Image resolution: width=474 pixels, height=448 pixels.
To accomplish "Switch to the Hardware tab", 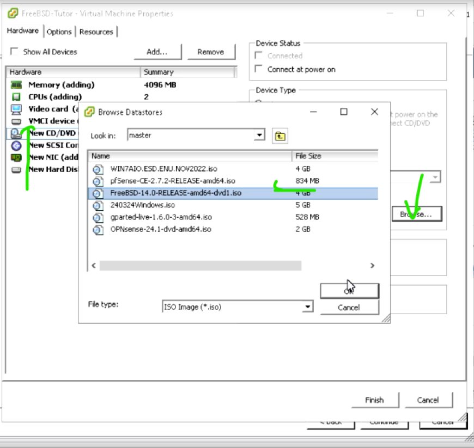I will 23,30.
